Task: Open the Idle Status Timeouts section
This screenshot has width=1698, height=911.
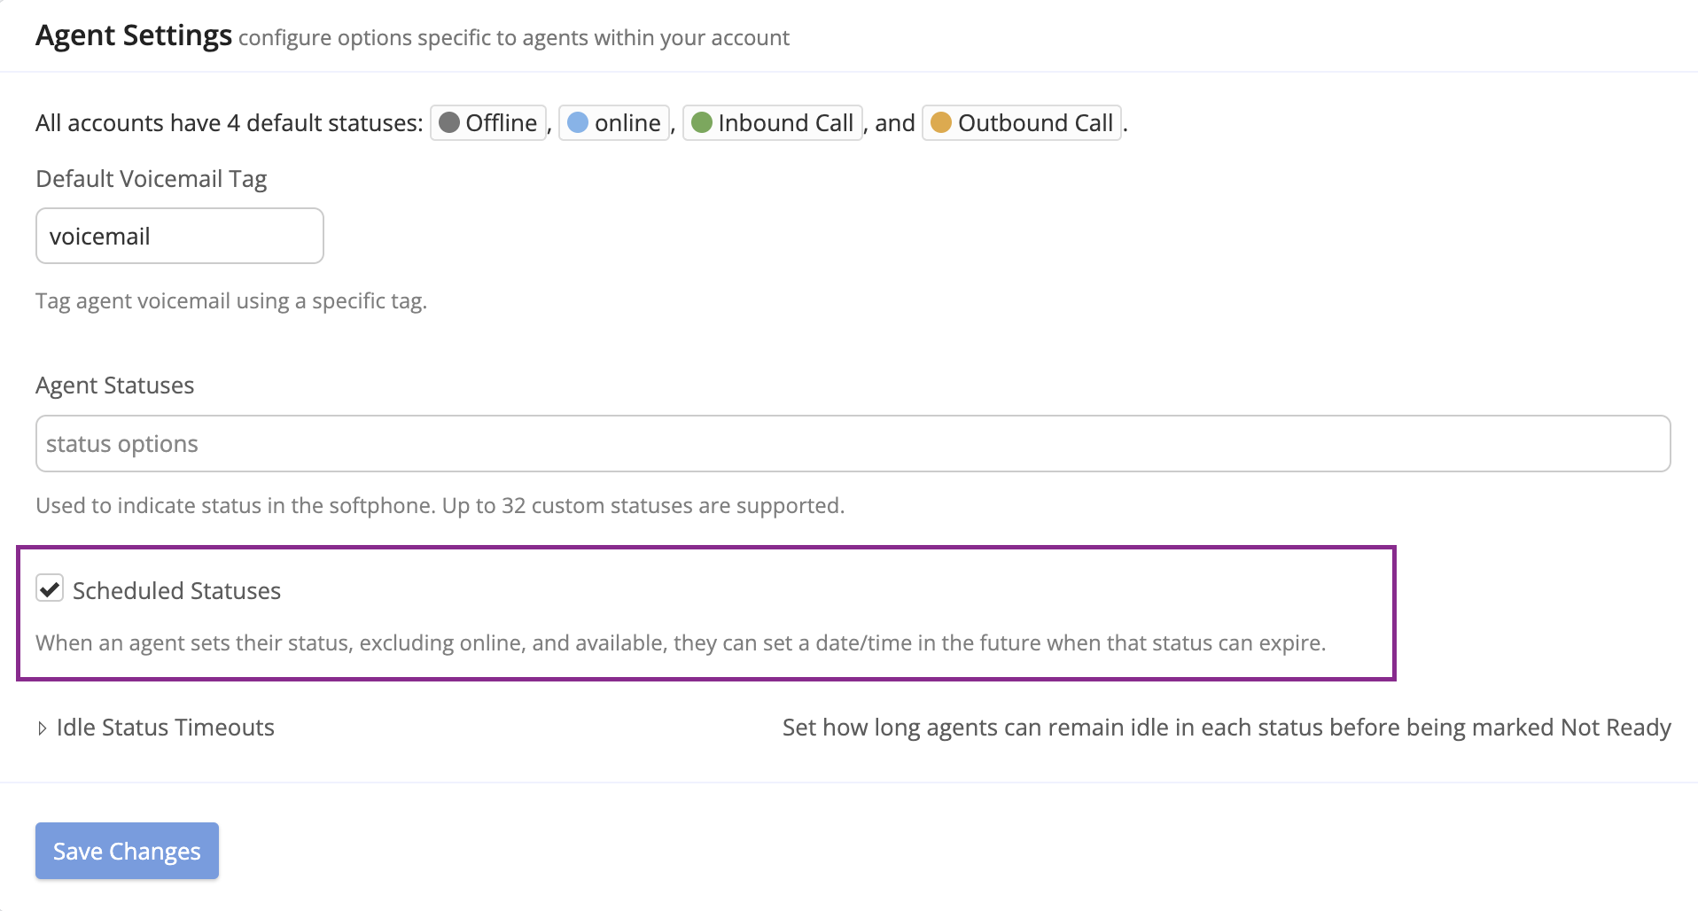Action: pyautogui.click(x=166, y=728)
